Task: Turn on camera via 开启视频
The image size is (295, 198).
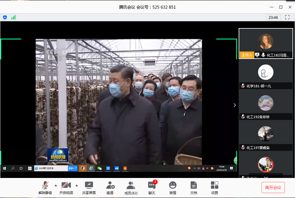Action: (x=66, y=188)
